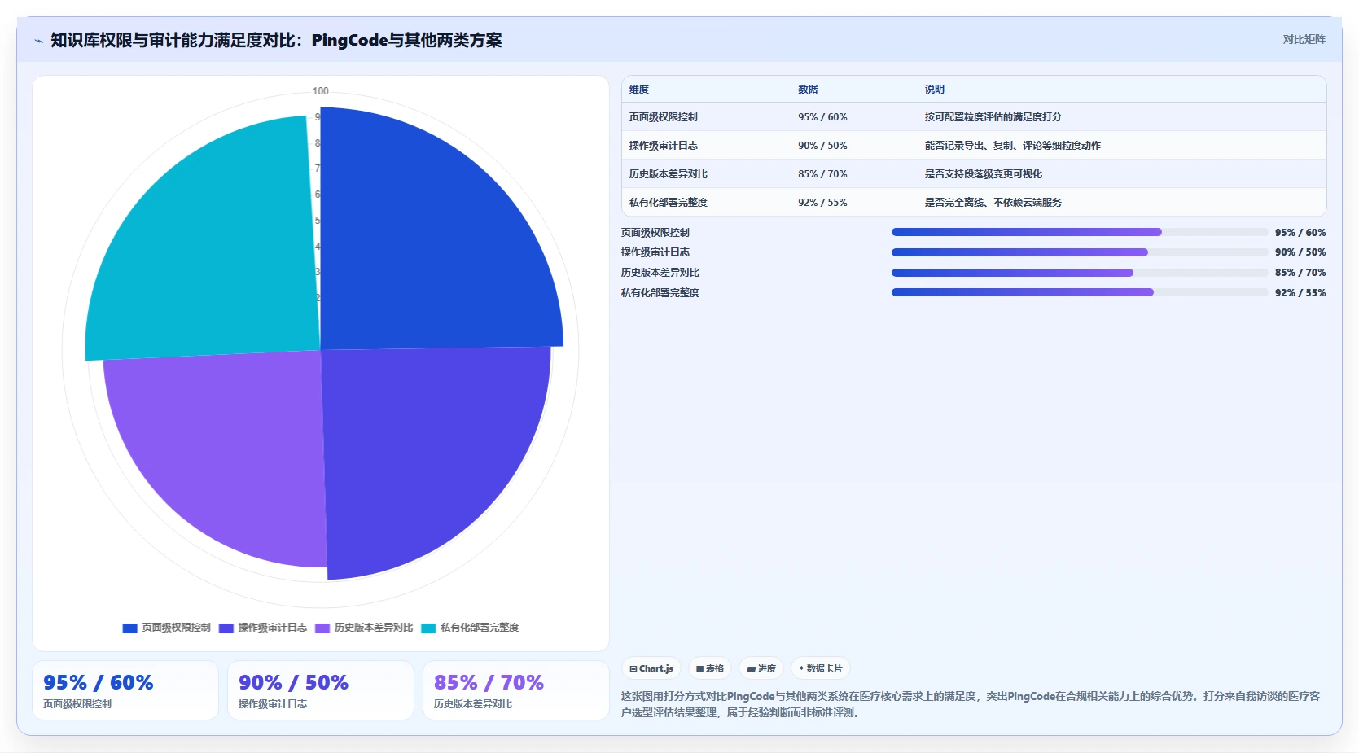Select table row 页面级权限控制

[974, 117]
